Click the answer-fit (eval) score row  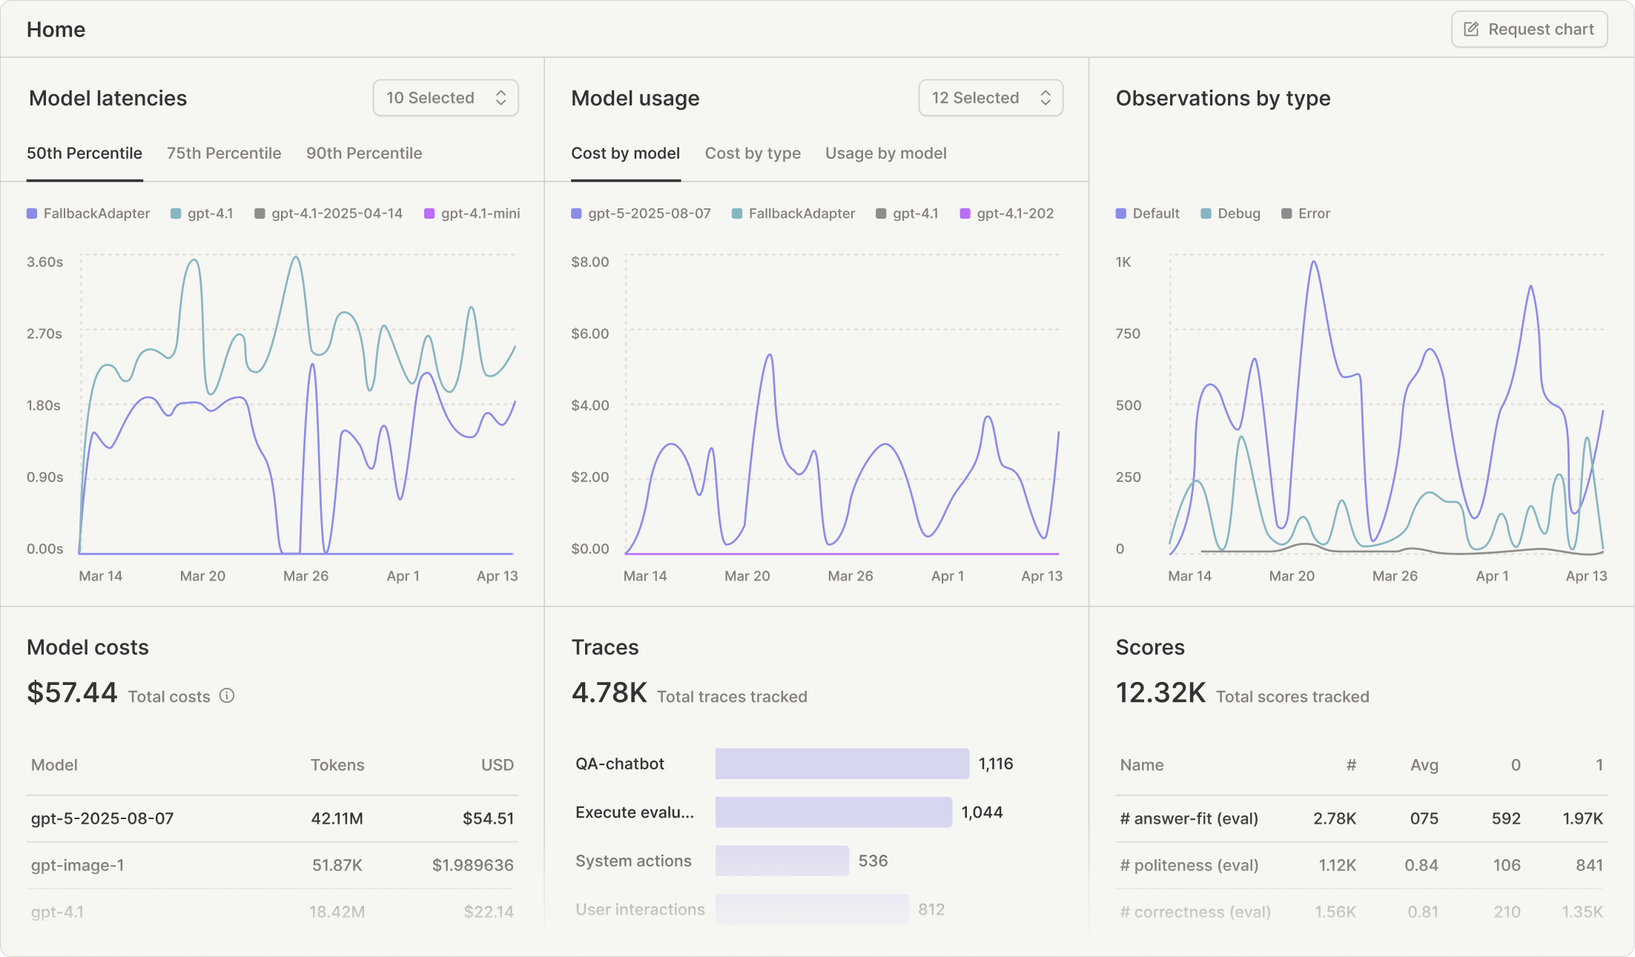coord(1361,818)
